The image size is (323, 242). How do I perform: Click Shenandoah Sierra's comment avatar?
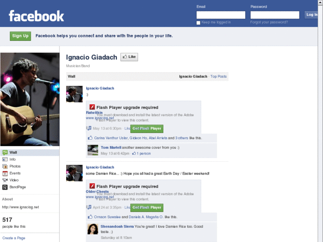point(93,229)
